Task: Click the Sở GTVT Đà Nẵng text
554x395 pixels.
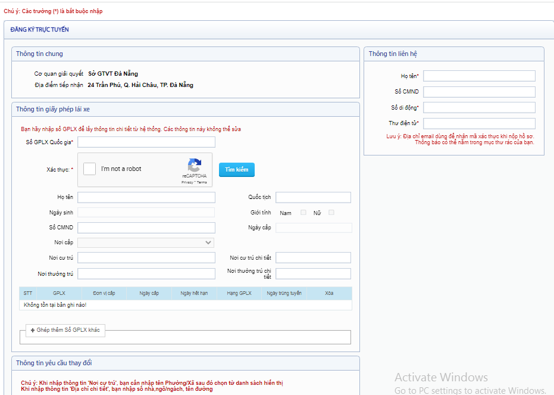Action: coord(113,74)
